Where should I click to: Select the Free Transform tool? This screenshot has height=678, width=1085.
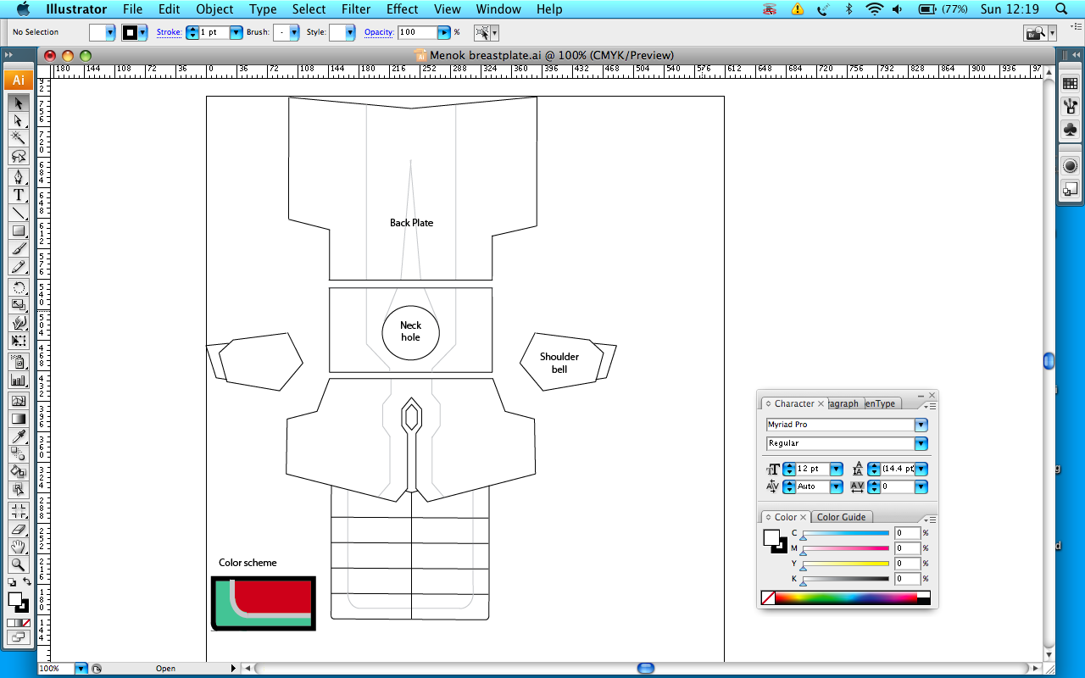[19, 341]
